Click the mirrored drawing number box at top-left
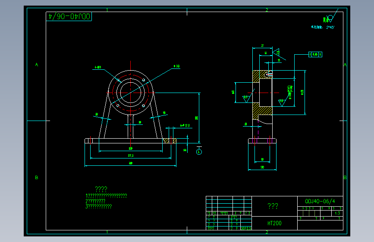 tap(69, 16)
